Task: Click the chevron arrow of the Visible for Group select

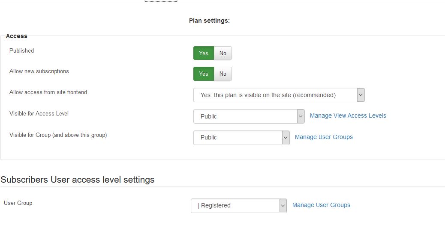Action: pos(286,138)
